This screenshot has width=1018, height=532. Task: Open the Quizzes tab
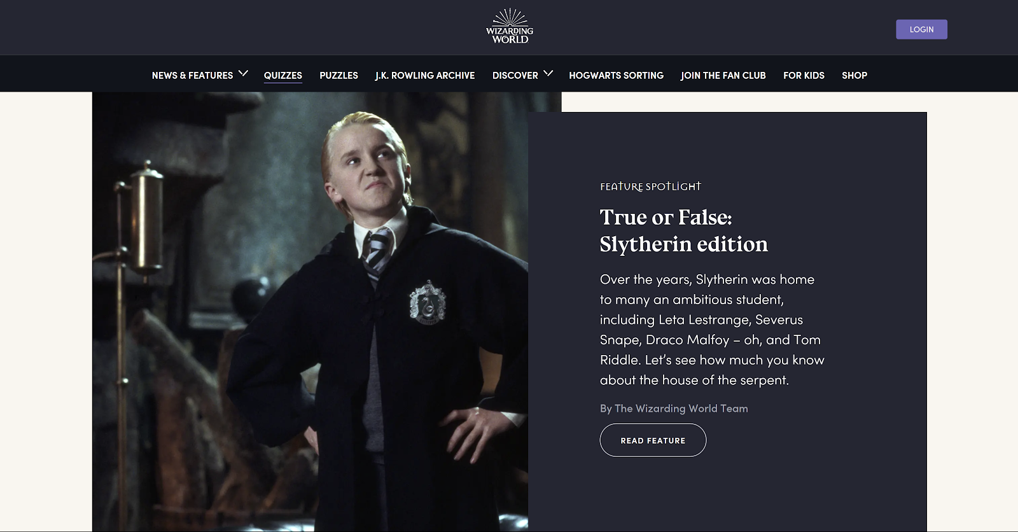[283, 75]
